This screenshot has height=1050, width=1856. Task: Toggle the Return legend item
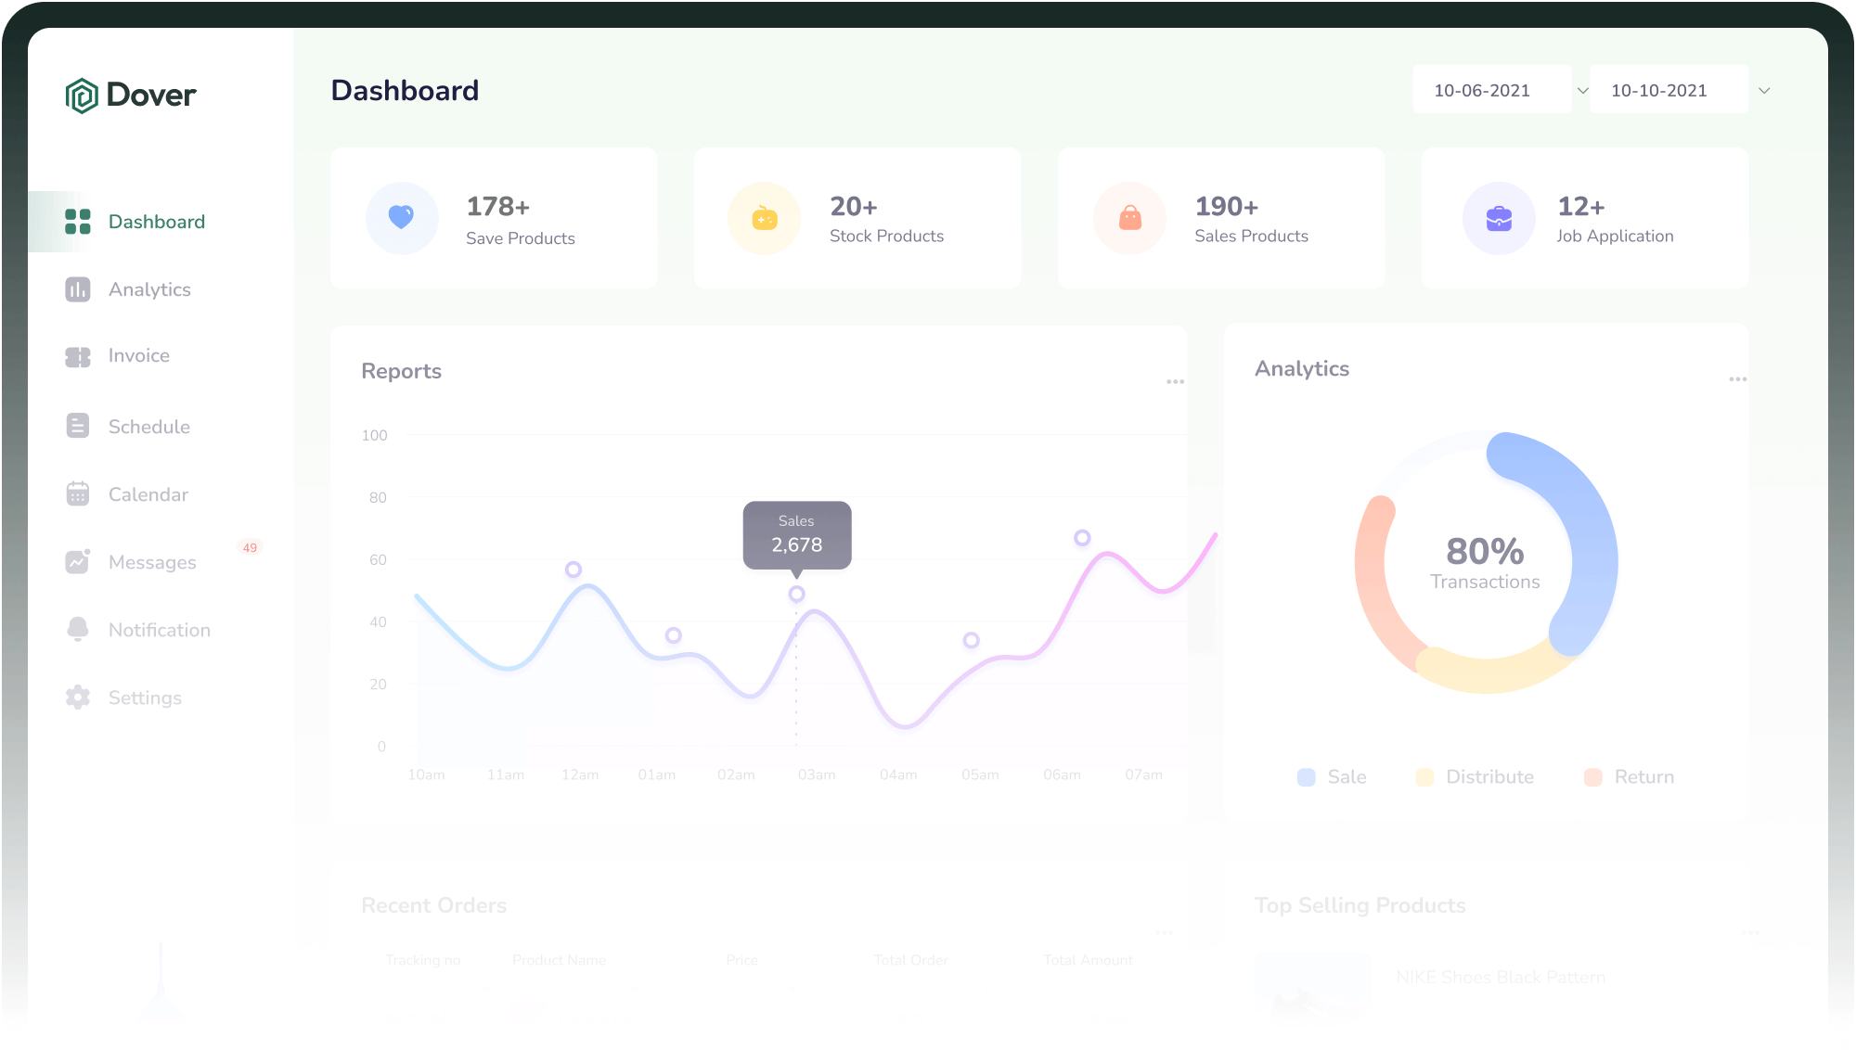coord(1629,777)
